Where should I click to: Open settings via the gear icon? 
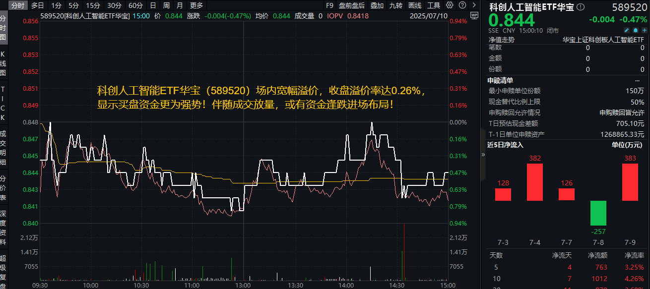[x=450, y=5]
